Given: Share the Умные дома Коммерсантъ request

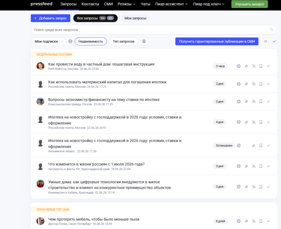Looking at the screenshot, I should tap(246, 187).
